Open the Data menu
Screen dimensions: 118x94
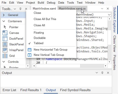61,3
